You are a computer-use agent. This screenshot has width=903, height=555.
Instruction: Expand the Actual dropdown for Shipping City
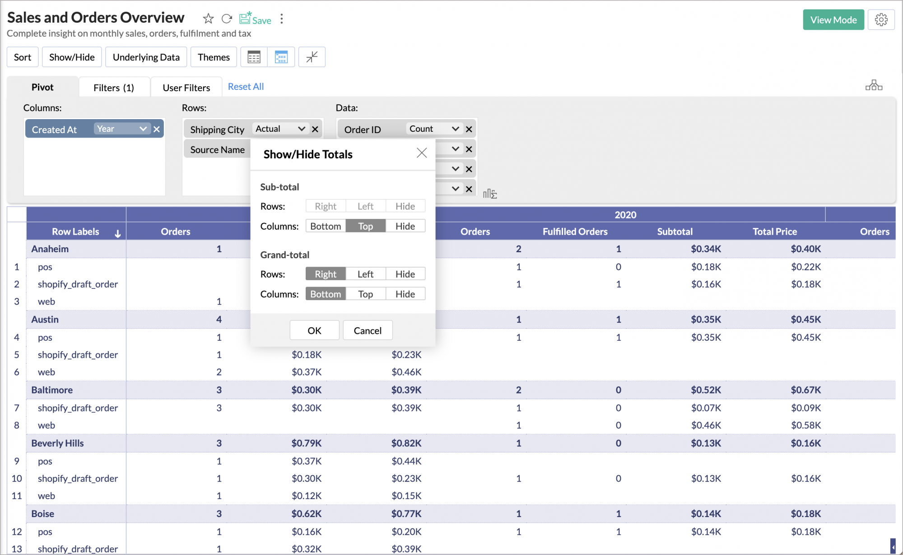click(x=280, y=129)
